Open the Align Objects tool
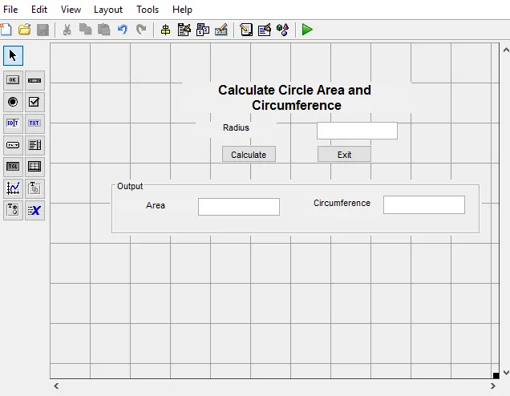510x396 pixels. (165, 30)
